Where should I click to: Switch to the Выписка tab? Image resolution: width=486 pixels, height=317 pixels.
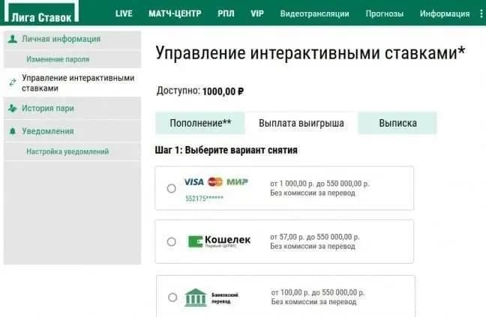[397, 123]
